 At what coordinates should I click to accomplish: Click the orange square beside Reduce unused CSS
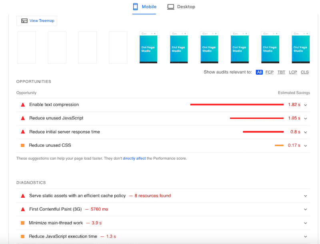[23, 145]
